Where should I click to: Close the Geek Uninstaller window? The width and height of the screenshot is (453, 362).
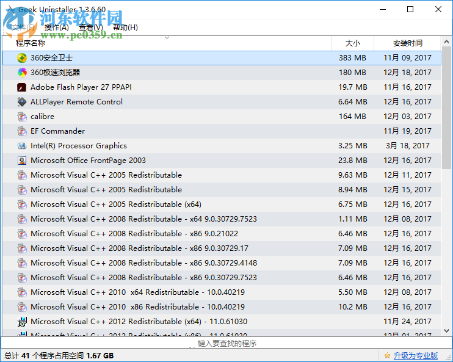(x=438, y=10)
